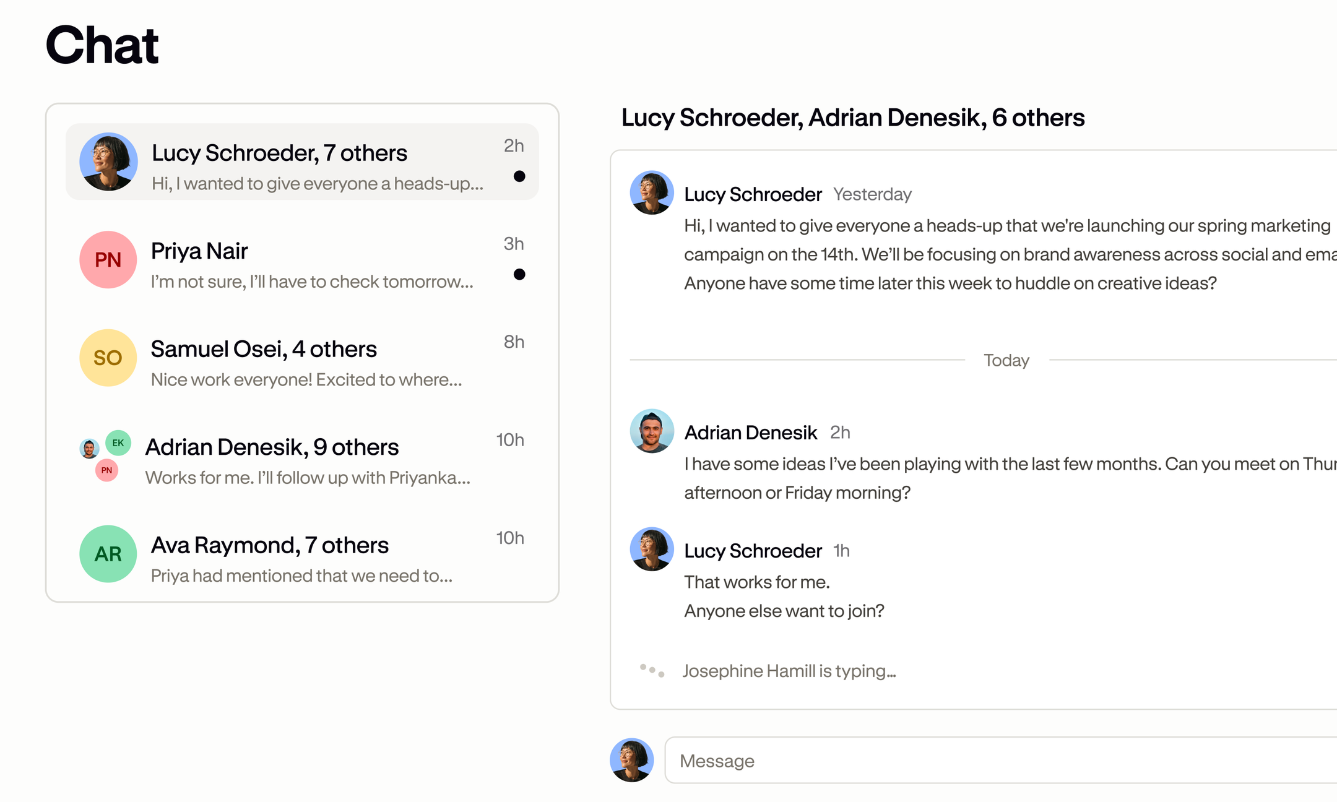Screen dimensions: 1337x802
Task: Click the EK avatar in the group cluster
Action: pyautogui.click(x=118, y=442)
